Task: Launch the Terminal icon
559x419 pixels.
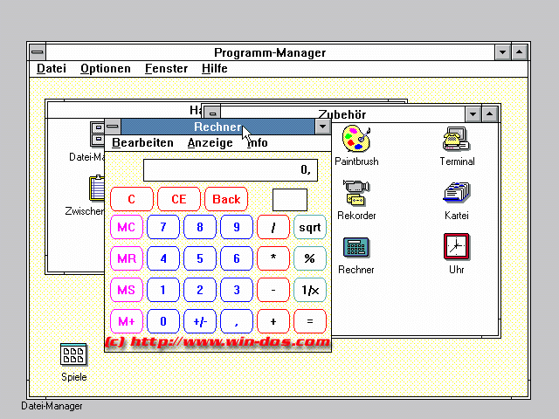Action: (x=456, y=140)
